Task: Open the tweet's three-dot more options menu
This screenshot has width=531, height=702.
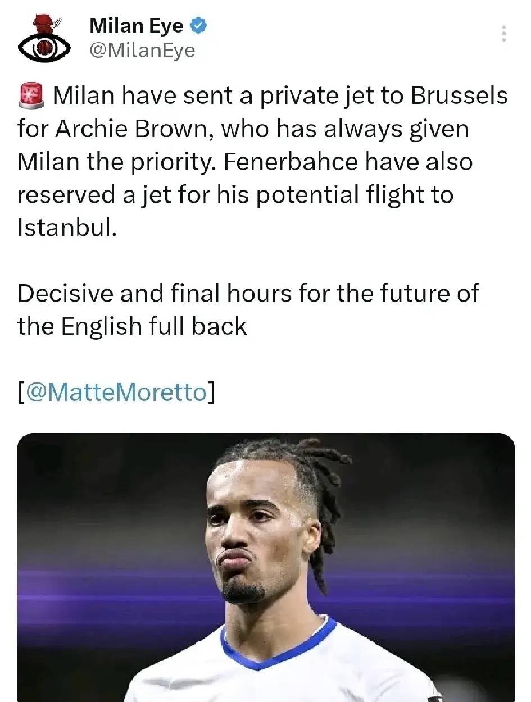Action: point(503,34)
